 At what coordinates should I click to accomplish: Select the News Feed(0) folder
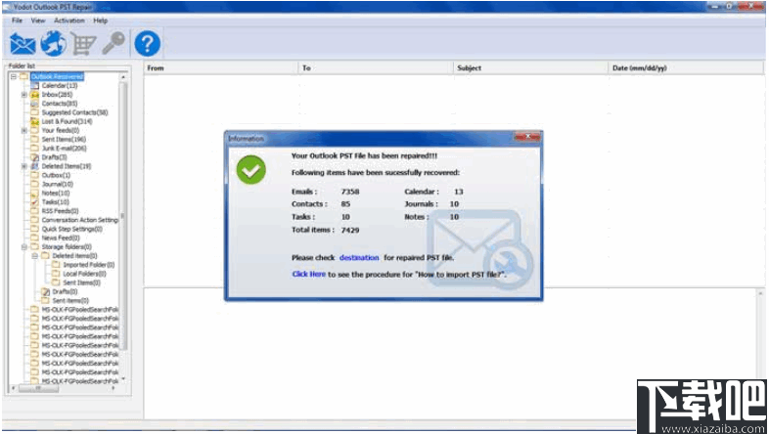61,239
